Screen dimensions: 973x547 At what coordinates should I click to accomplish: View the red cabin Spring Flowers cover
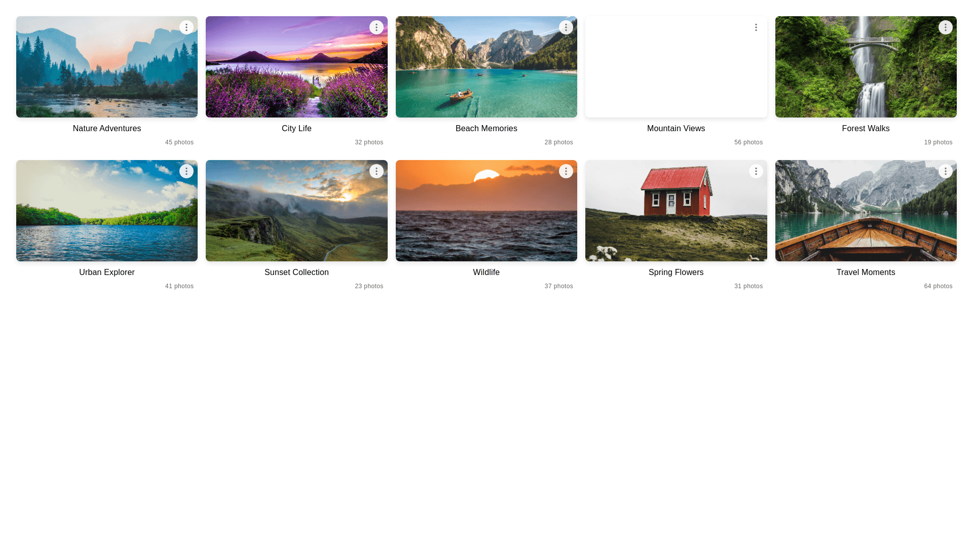[676, 211]
